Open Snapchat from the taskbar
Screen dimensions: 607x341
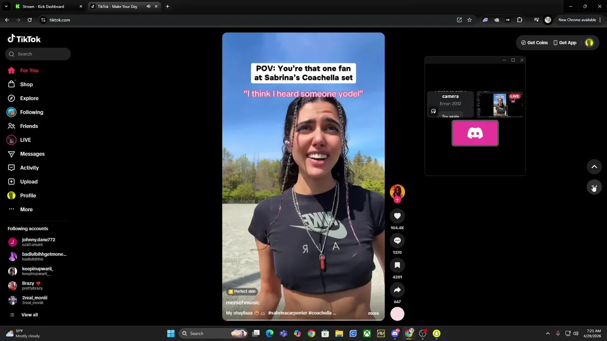point(436,333)
